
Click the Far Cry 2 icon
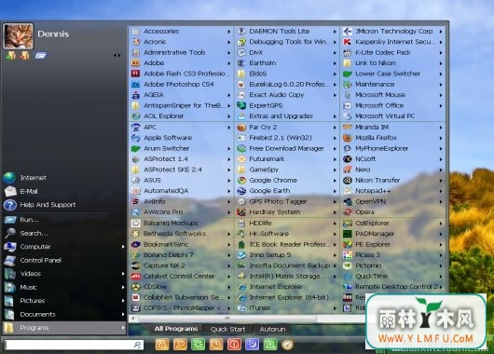pyautogui.click(x=241, y=128)
